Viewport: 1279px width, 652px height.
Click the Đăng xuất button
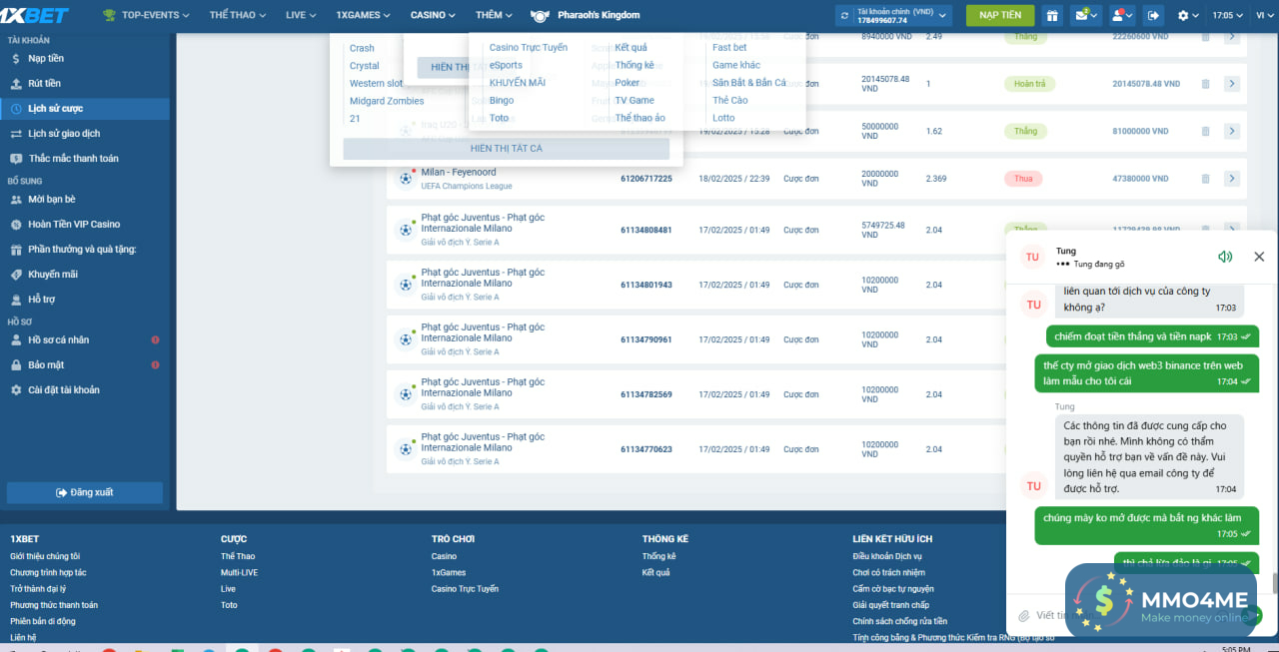(85, 492)
